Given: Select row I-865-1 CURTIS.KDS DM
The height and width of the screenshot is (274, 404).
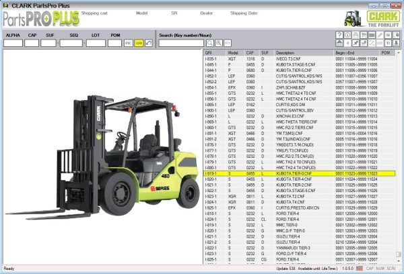Looking at the screenshot, I should pyautogui.click(x=300, y=105).
